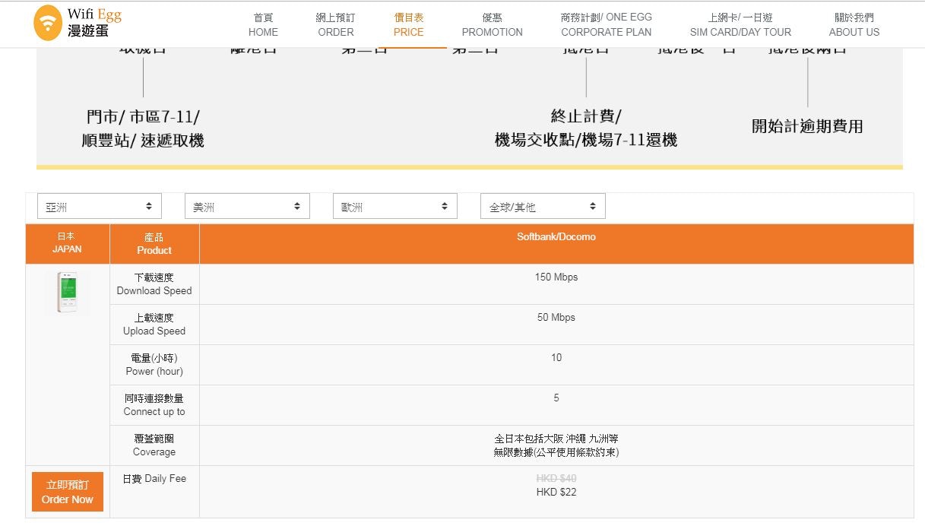Click the HKD $22 daily fee
925x526 pixels.
coord(556,492)
